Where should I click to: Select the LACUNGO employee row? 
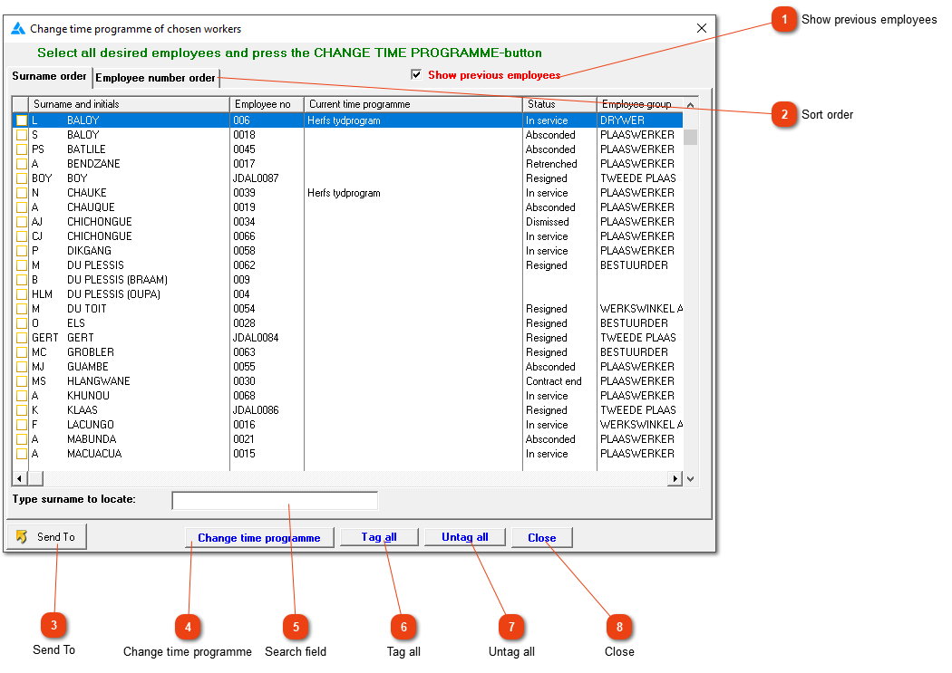[347, 425]
